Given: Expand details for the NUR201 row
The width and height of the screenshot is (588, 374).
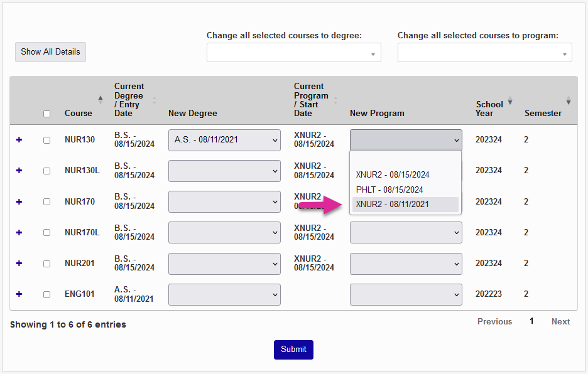Looking at the screenshot, I should click(x=18, y=263).
